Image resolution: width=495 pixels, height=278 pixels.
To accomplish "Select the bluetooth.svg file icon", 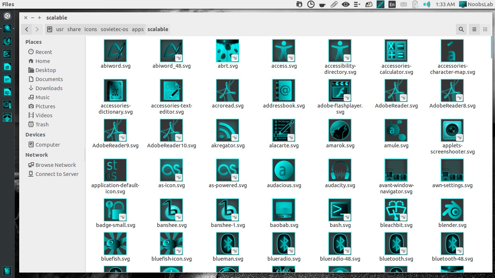I will coord(396,244).
